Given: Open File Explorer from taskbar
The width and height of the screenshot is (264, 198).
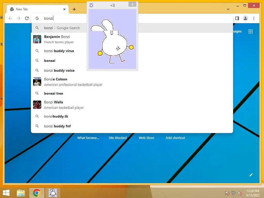Looking at the screenshot, I should 21,193.
